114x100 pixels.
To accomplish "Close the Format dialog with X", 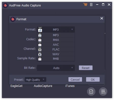I will pos(102,18).
